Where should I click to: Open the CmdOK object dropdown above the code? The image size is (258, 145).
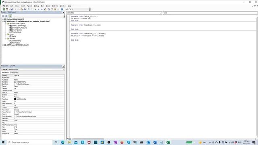click(x=160, y=13)
